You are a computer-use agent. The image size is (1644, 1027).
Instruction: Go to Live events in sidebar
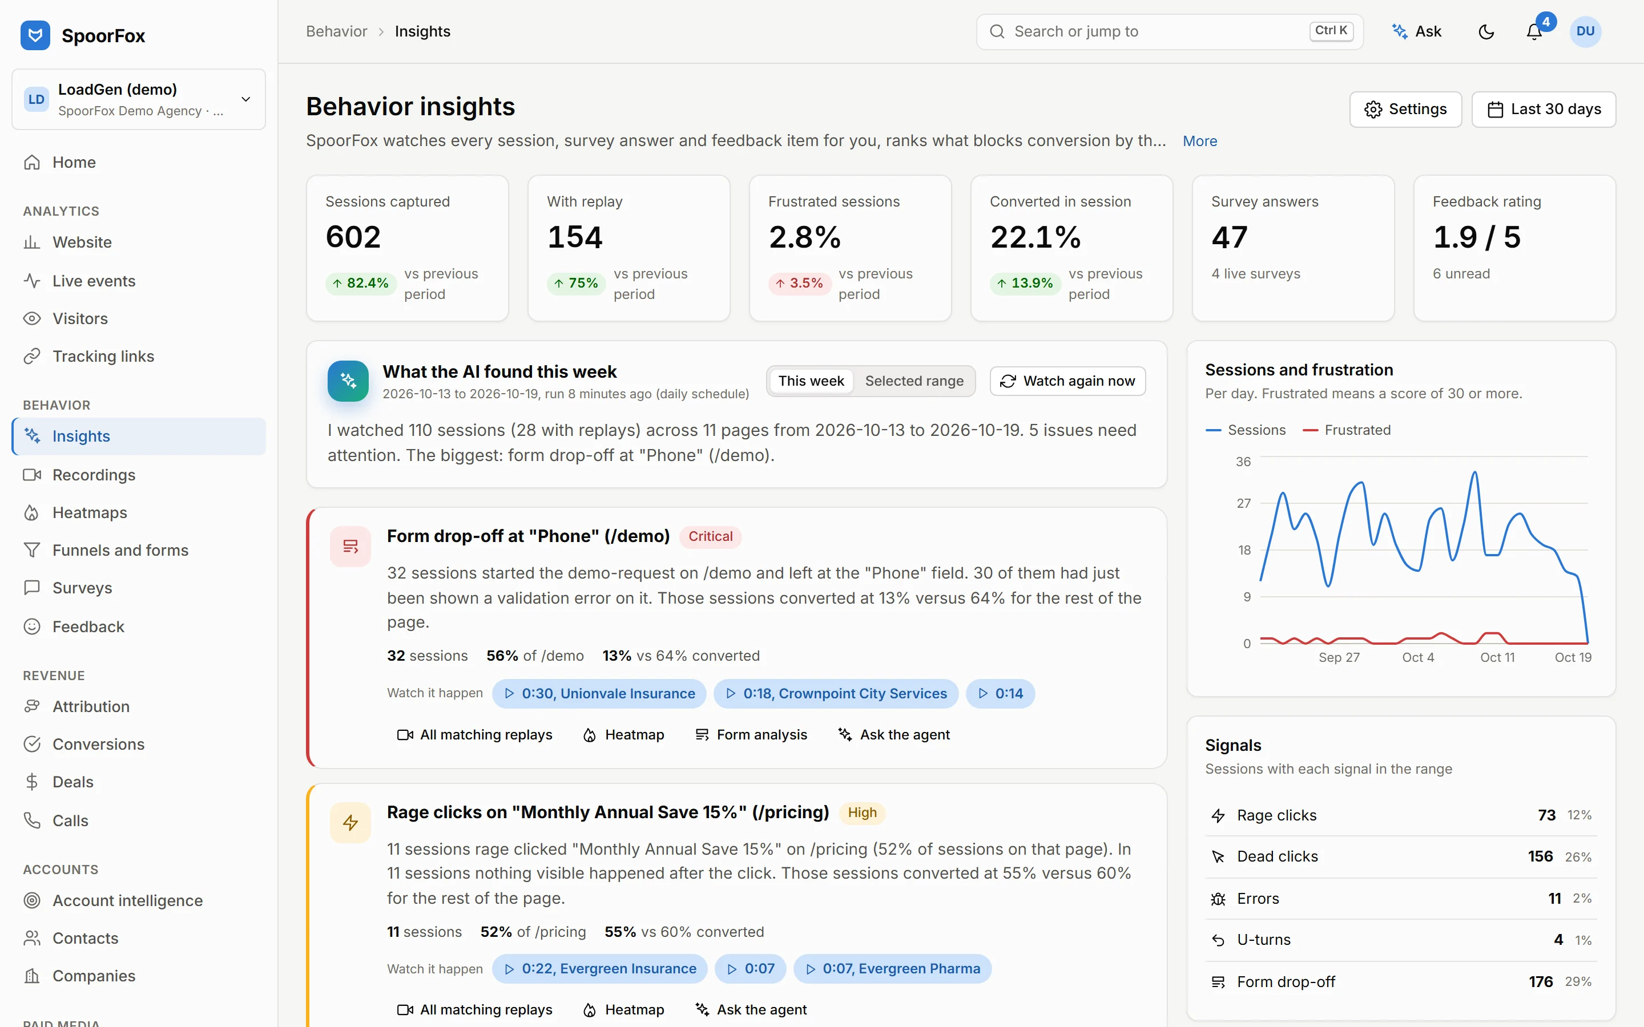click(x=139, y=281)
